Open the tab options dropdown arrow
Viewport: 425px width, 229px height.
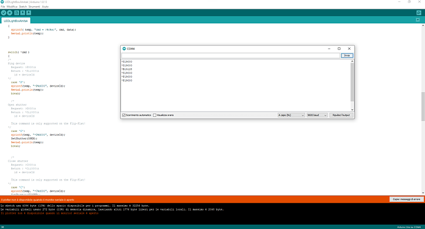point(418,20)
